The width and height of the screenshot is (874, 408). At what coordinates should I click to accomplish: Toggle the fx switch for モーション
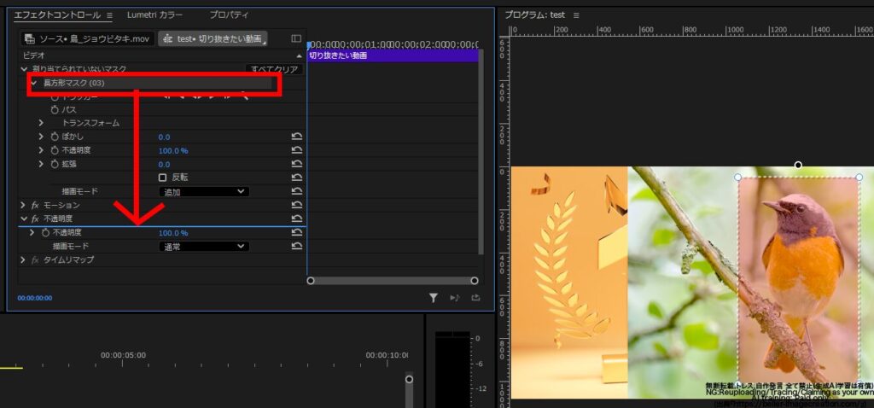click(35, 205)
